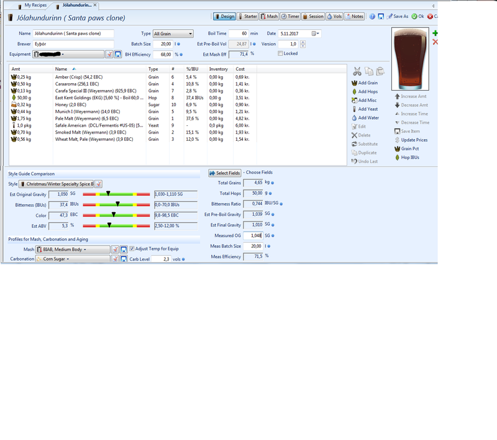Enable the Locked checkbox
The image size is (497, 440).
281,54
